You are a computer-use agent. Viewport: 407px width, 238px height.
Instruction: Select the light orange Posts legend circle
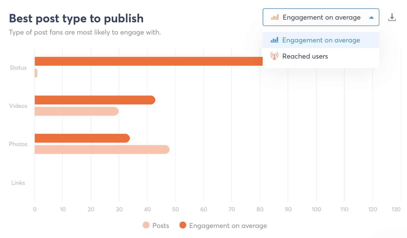pyautogui.click(x=146, y=226)
